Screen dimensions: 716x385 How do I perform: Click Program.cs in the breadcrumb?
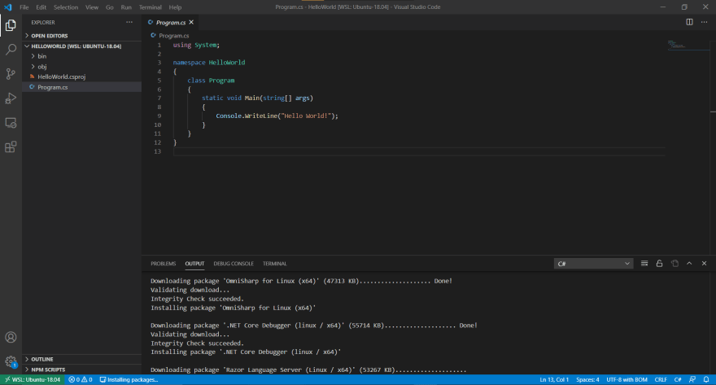click(x=173, y=36)
